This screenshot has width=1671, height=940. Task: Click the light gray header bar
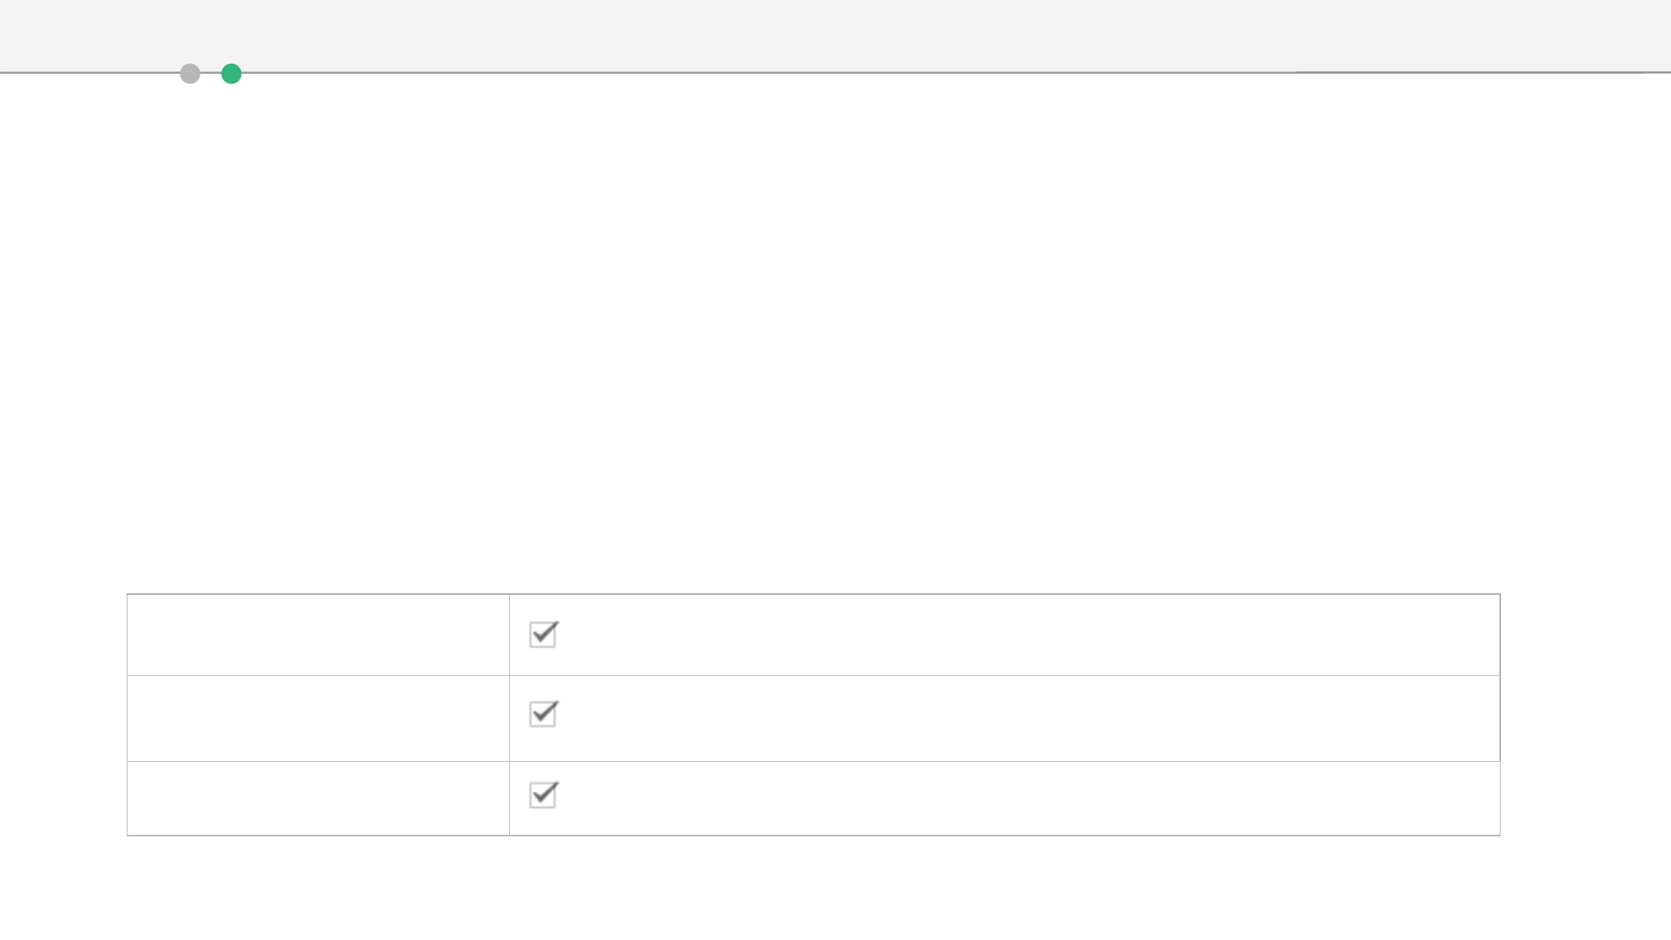(835, 35)
